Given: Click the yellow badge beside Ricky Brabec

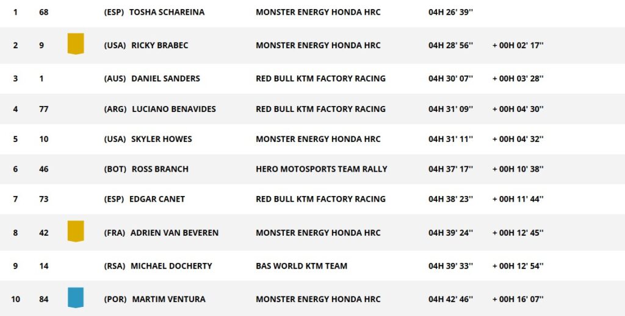Looking at the screenshot, I should (x=76, y=44).
